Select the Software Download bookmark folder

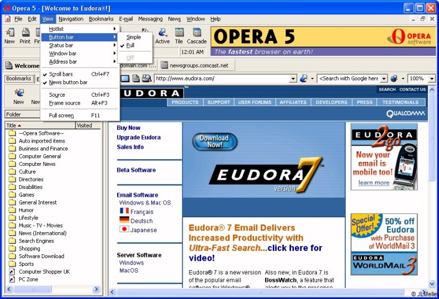pyautogui.click(x=41, y=256)
